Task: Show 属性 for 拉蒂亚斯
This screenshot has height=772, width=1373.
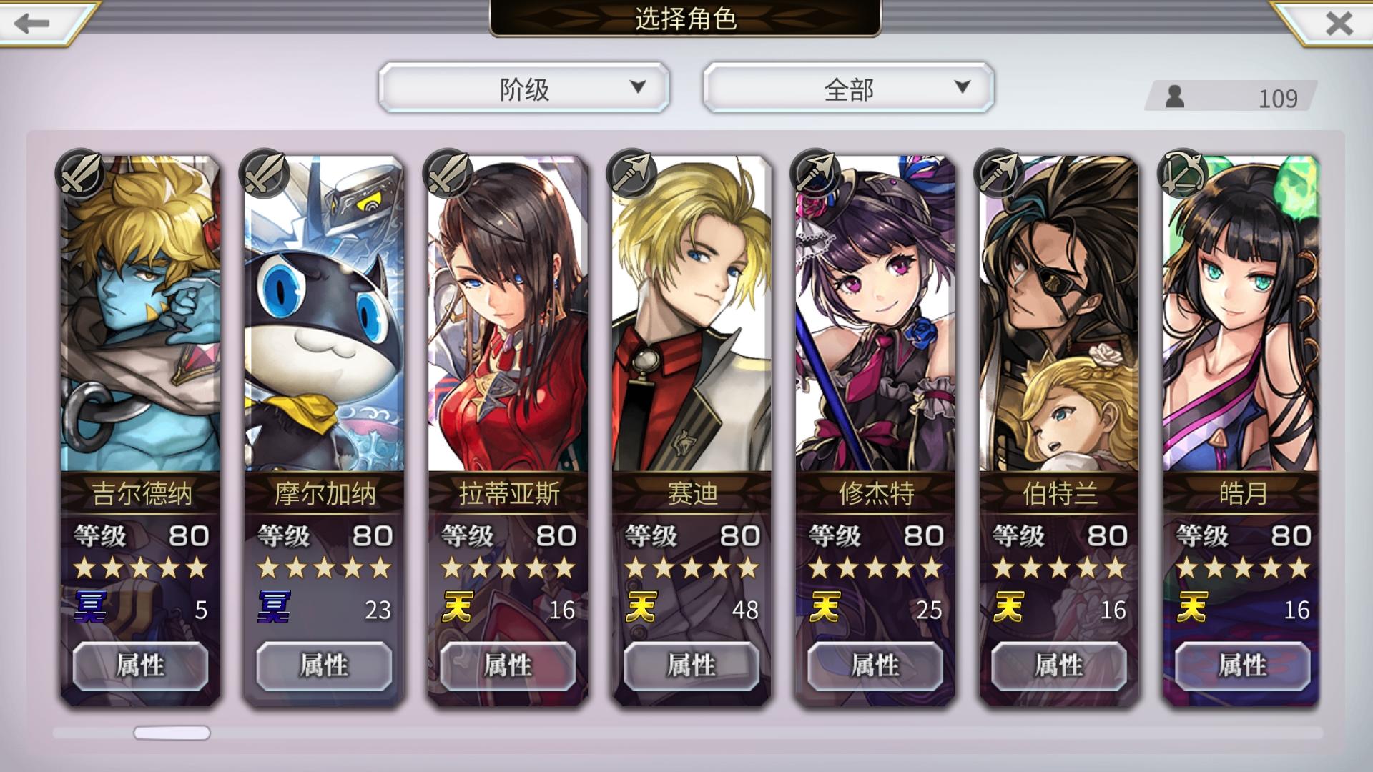Action: 508,666
